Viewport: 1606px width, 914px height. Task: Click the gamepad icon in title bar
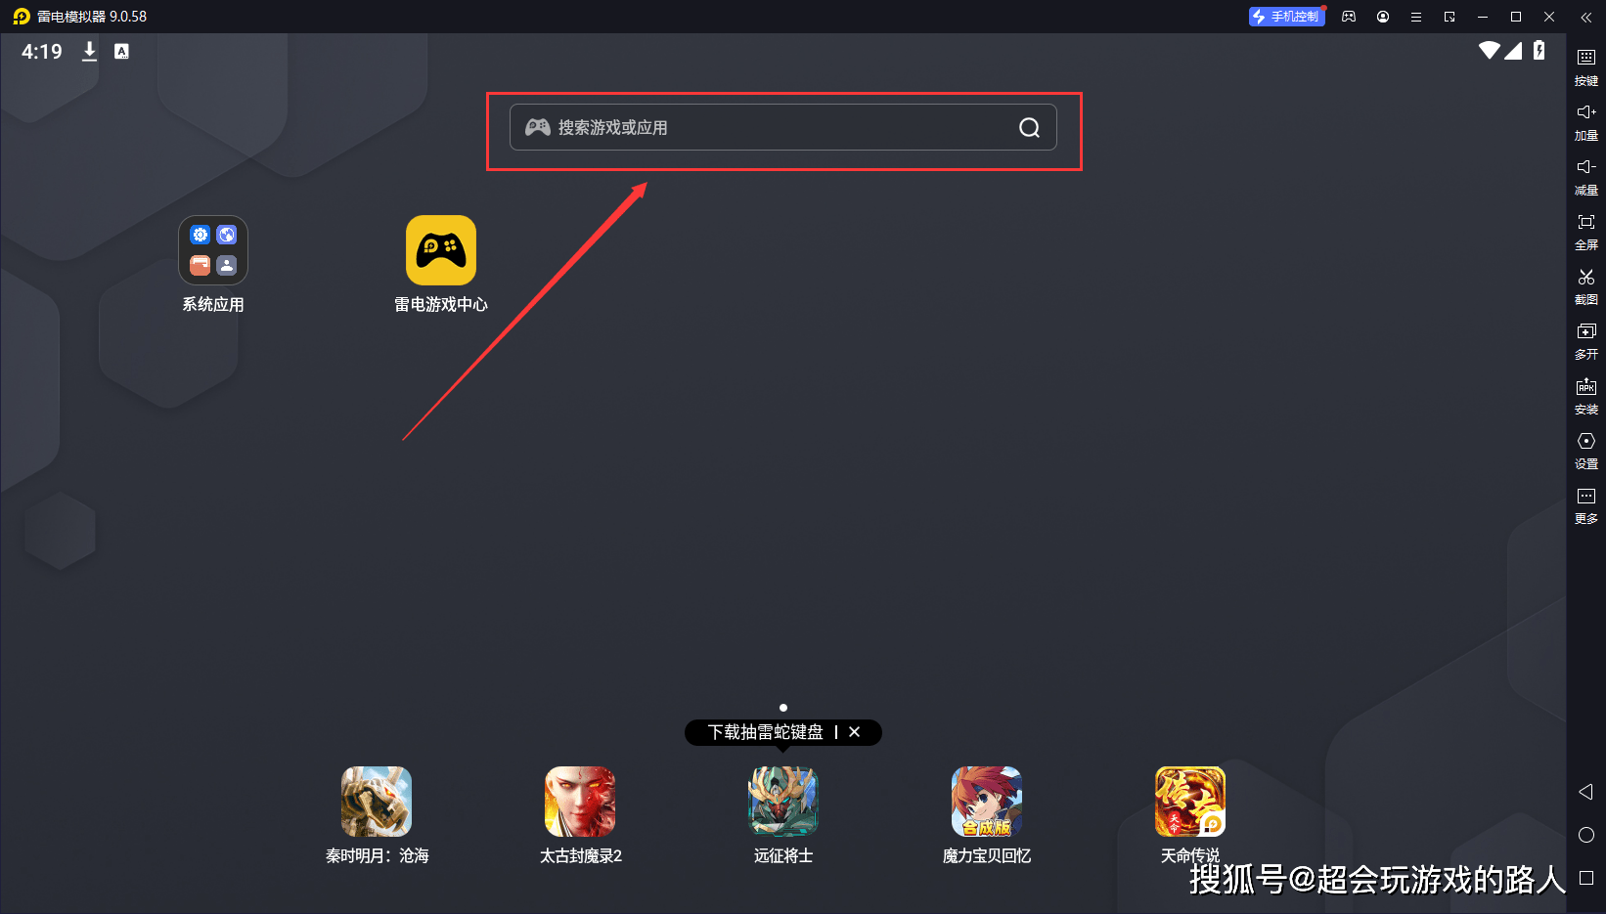[x=1349, y=17]
